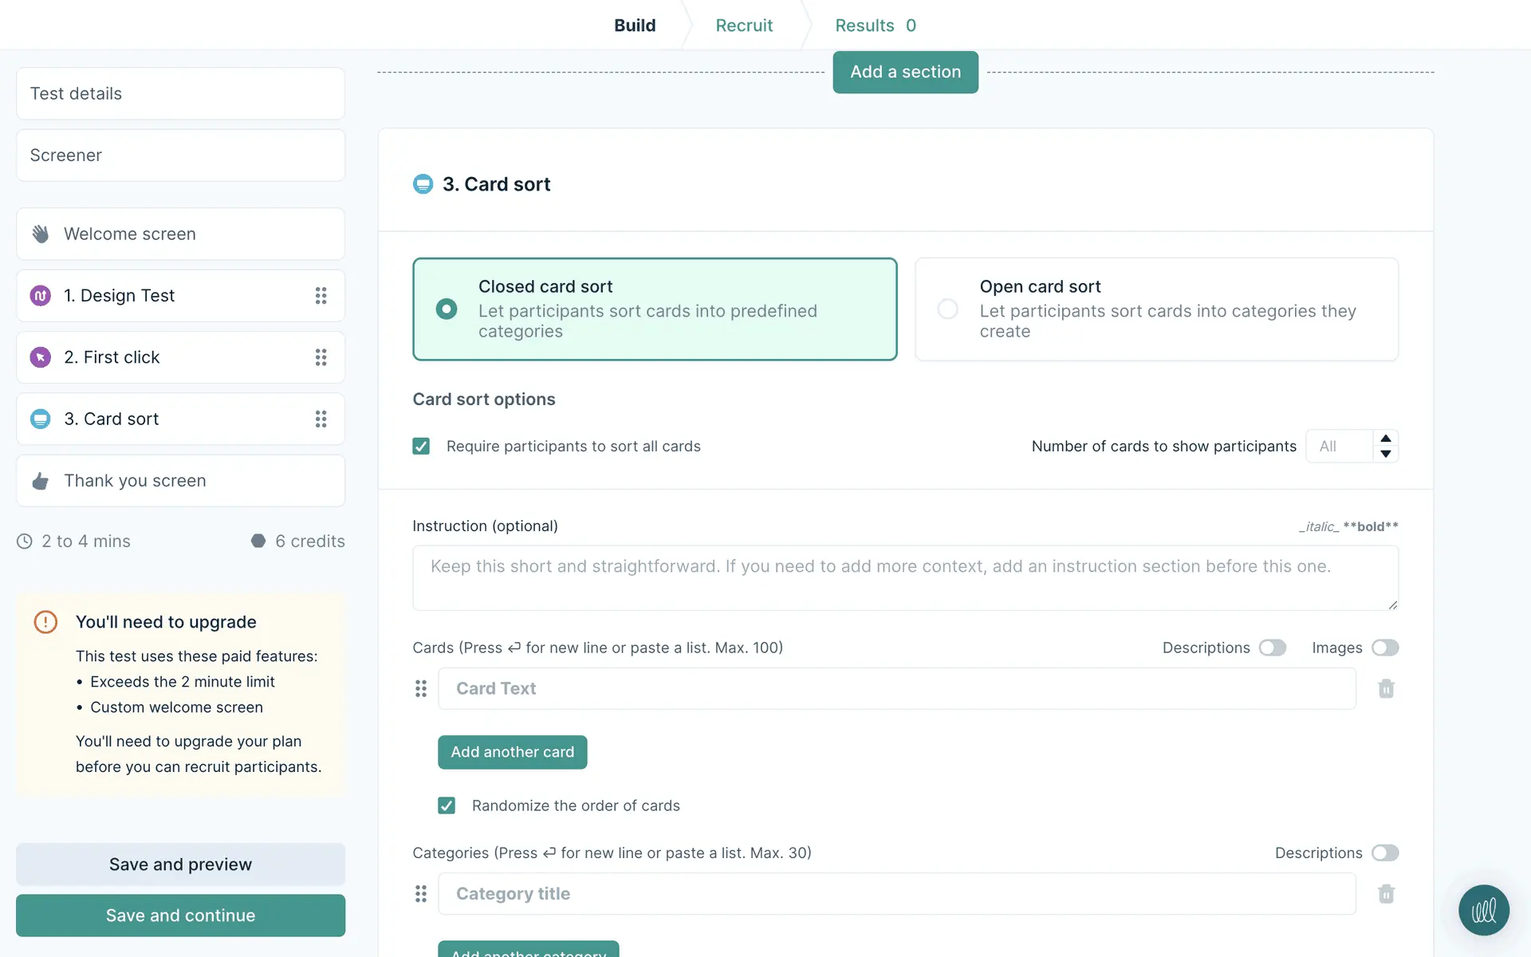Screen dimensions: 1531x957
Task: Click the Add a section button
Action: [905, 72]
